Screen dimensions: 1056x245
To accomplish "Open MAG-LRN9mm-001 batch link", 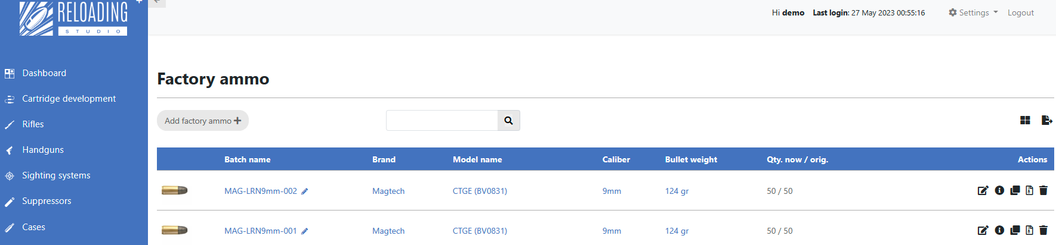I will [260, 231].
